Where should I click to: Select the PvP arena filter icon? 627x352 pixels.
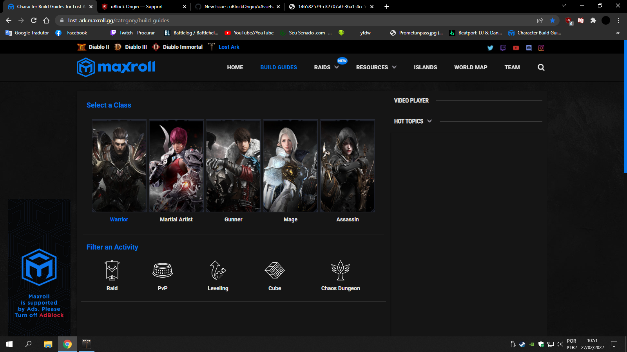click(x=162, y=271)
